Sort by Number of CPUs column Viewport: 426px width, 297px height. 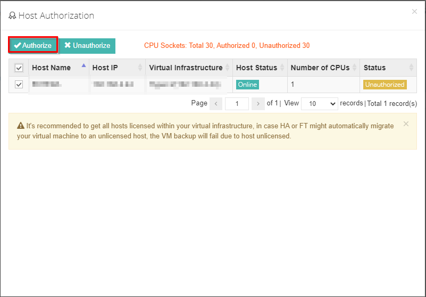click(x=323, y=68)
